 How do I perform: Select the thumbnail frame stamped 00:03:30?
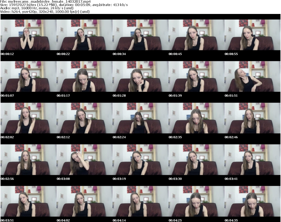(x=196, y=160)
